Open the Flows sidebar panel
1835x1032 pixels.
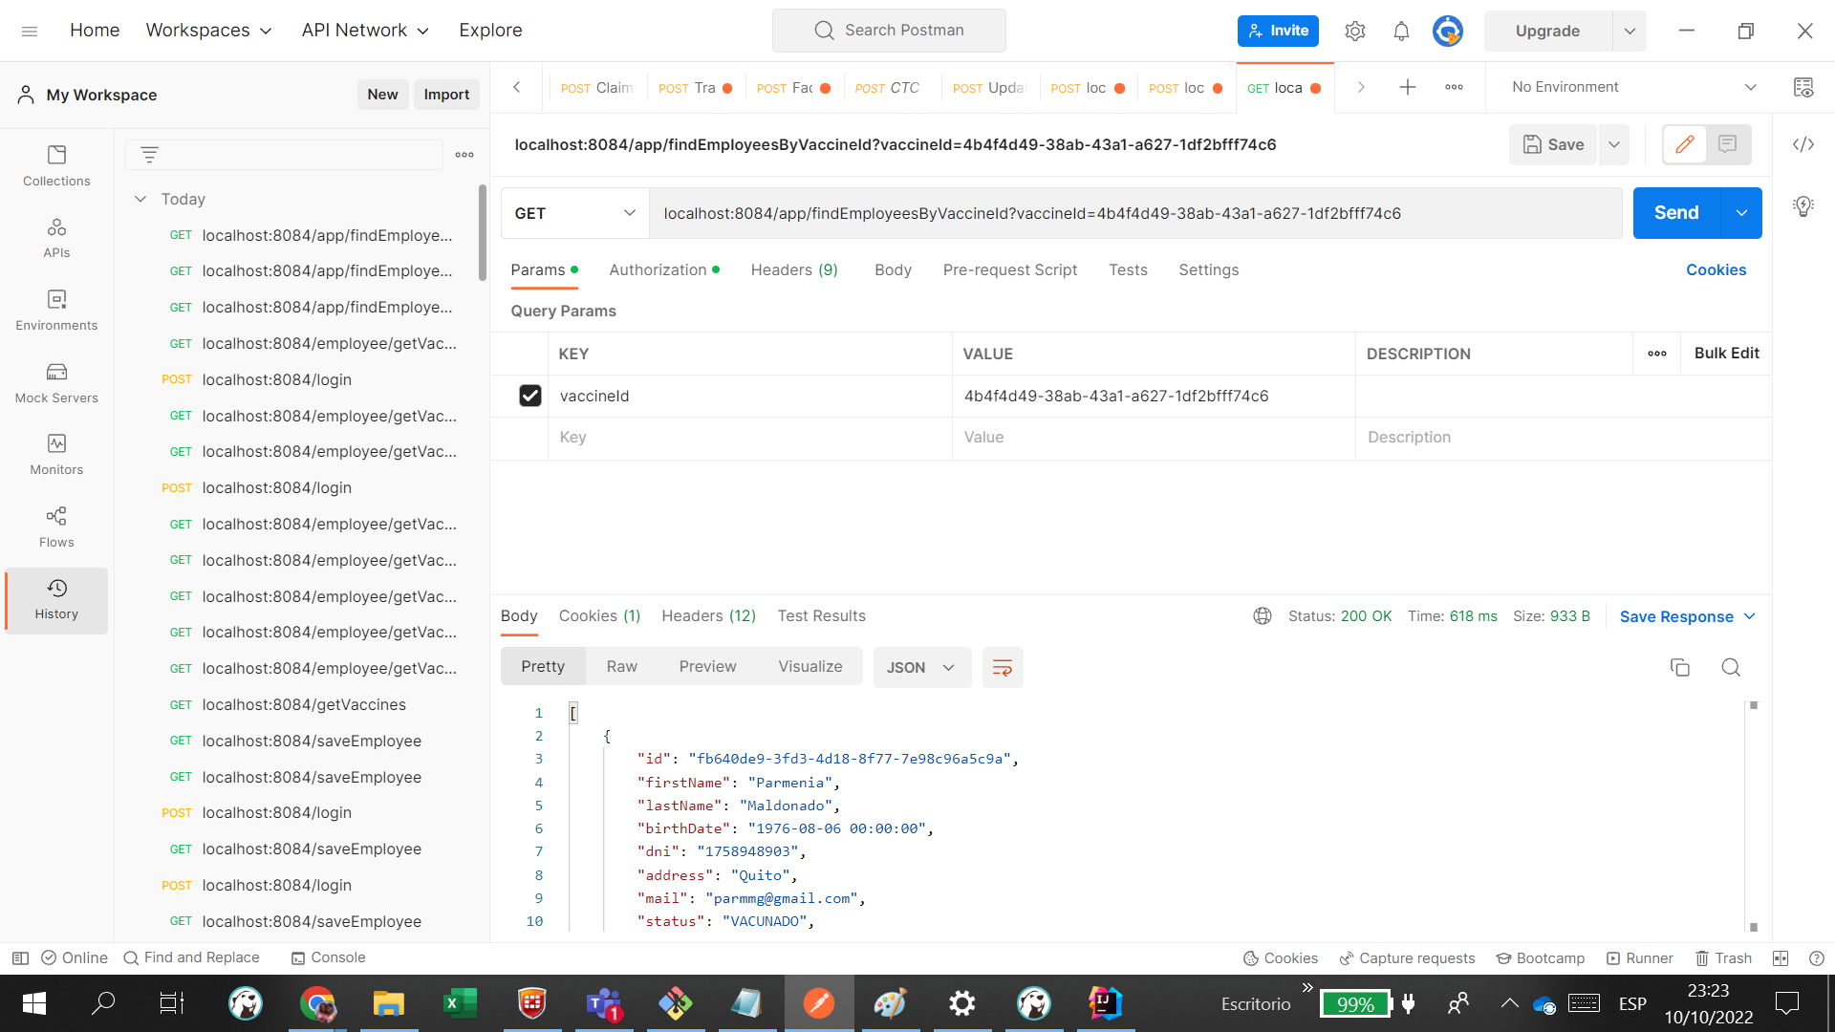tap(56, 527)
